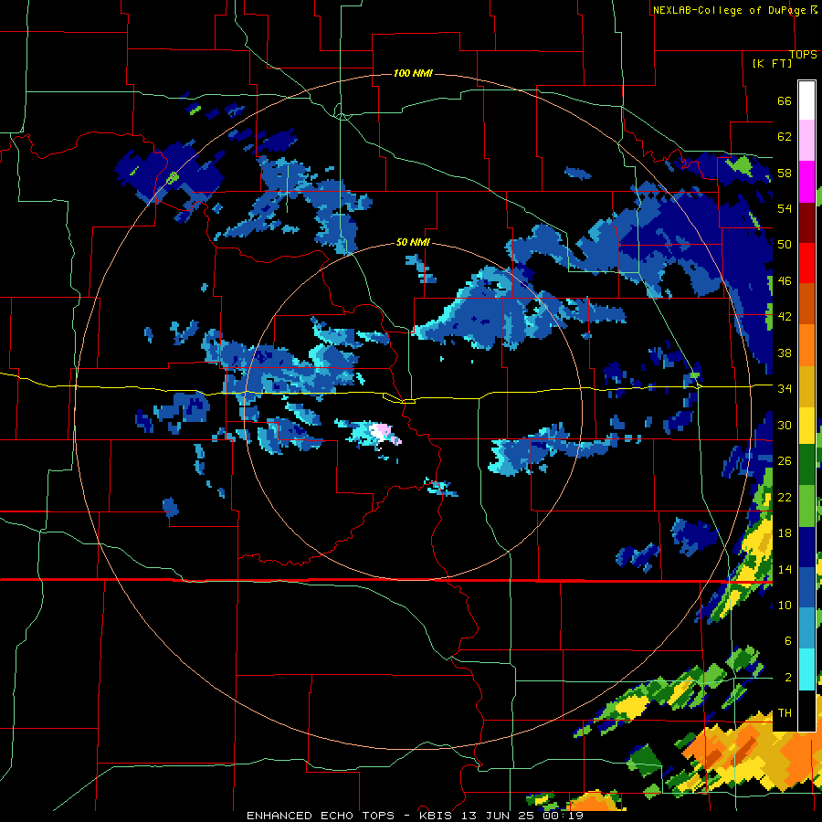Click the TH legend label
The height and width of the screenshot is (822, 822).
785,713
